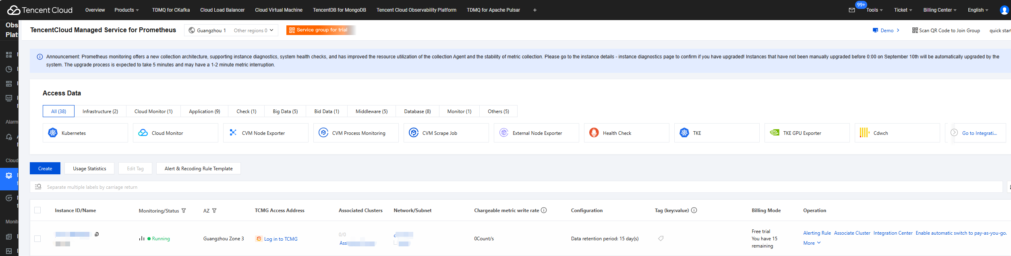Click the tag icon in instance row
1011x256 pixels.
click(x=661, y=239)
